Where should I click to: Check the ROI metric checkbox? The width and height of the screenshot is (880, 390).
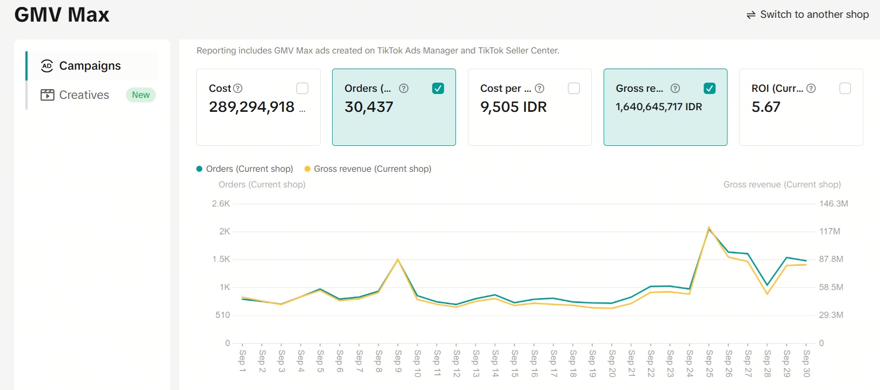click(845, 88)
